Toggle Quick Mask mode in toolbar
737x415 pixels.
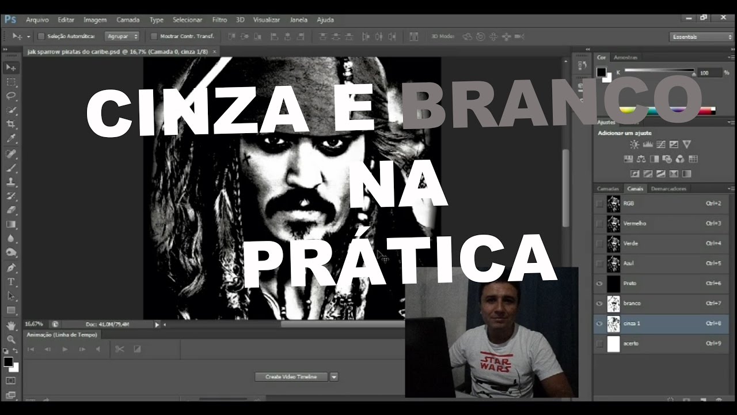coord(10,381)
